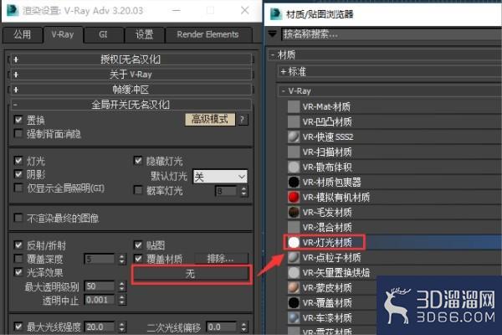502x335 pixels.
Task: Enable the 覆盖深度 checkbox
Action: pyautogui.click(x=18, y=259)
